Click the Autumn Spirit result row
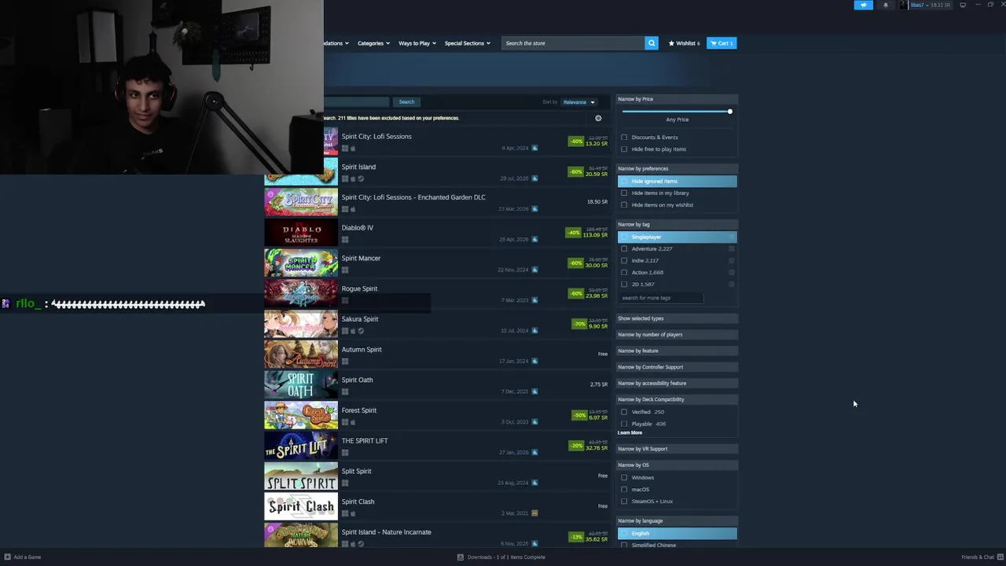The width and height of the screenshot is (1006, 566). click(437, 355)
